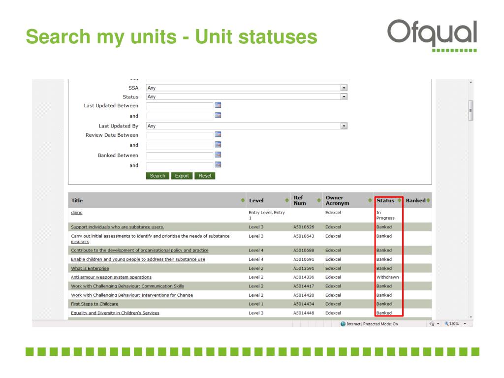This screenshot has width=504, height=378.
Task: Select ref number A5014448
Action: tap(303, 313)
